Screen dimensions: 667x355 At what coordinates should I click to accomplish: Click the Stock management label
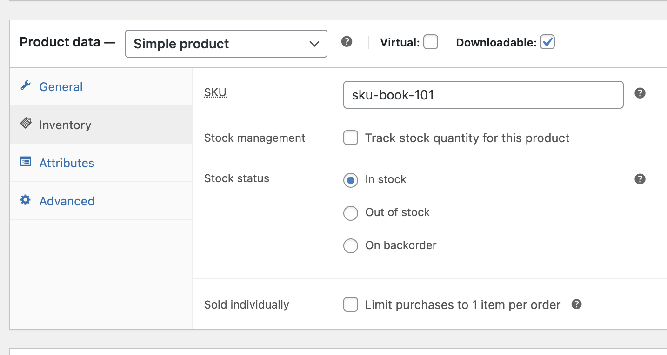[x=255, y=138]
